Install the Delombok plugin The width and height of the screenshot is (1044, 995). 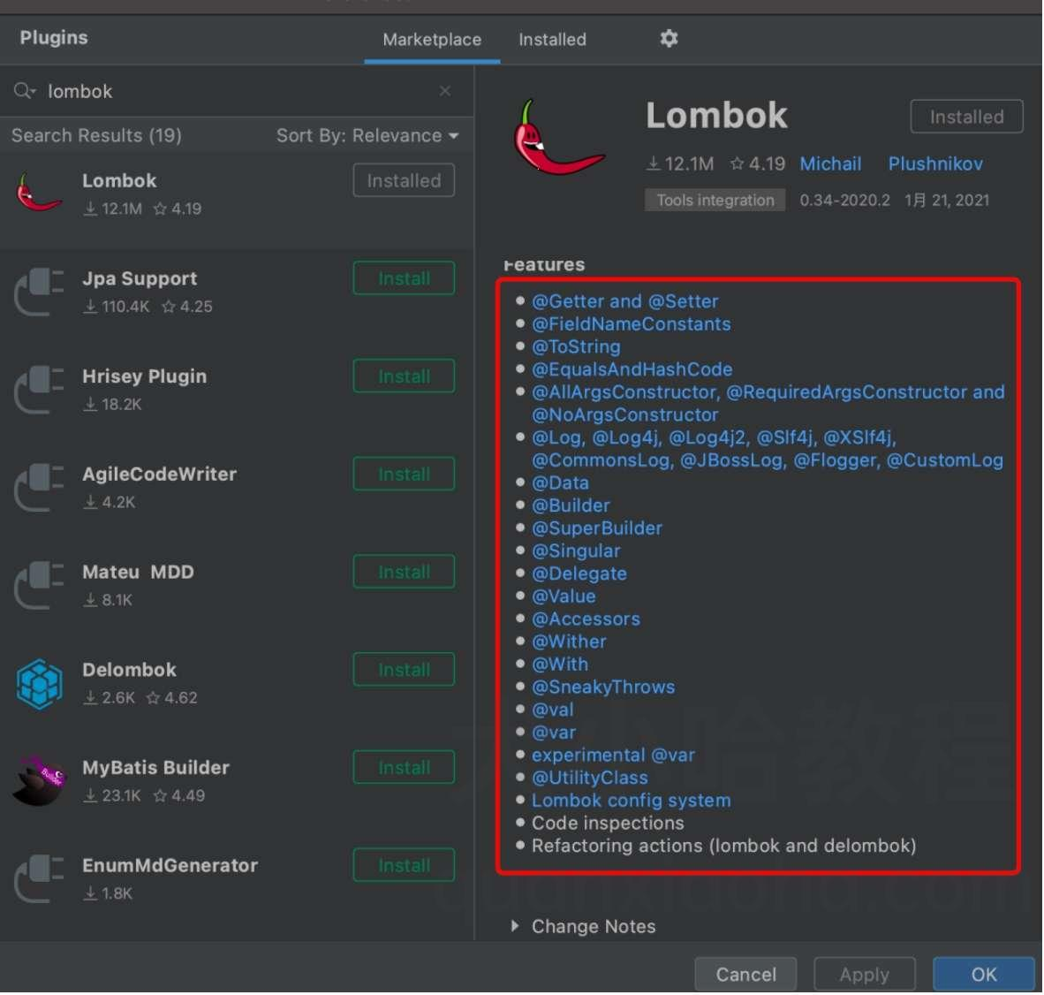coord(404,670)
